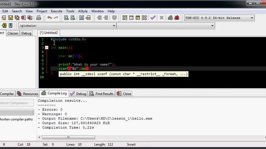Image resolution: width=266 pixels, height=149 pixels.
Task: Stop execution with the grey X icon
Action: point(162,17)
